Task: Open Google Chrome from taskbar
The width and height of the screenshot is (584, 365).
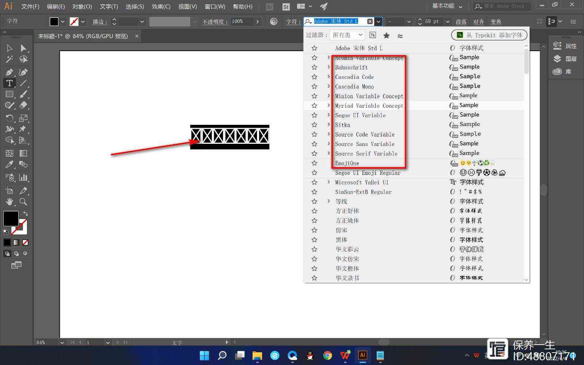Action: [x=327, y=356]
